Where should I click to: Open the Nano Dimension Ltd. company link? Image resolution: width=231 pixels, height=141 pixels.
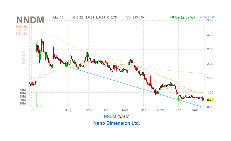[117, 123]
